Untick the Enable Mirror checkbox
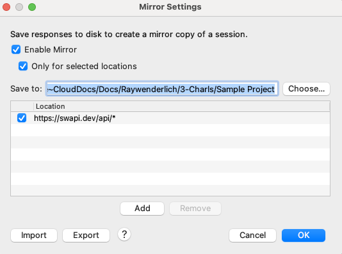Image resolution: width=342 pixels, height=254 pixels. tap(16, 49)
